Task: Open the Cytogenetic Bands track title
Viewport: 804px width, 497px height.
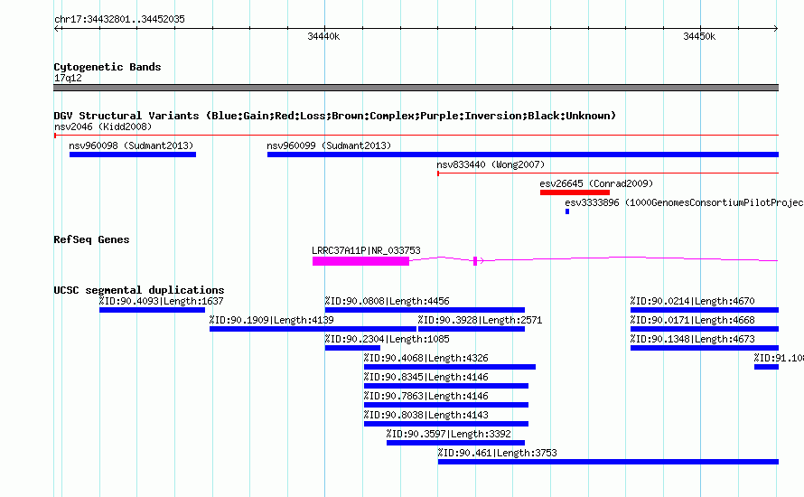Action: [108, 67]
